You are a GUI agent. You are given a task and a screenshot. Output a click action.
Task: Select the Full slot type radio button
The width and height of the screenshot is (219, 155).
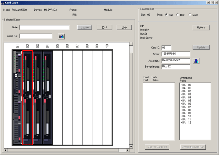point(166,15)
